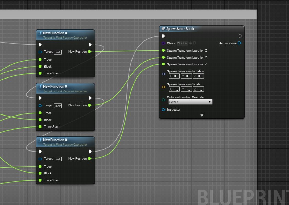Click Target pin of New Function 0 feeding Location Z
Viewport: 289px width, 205px height.
tap(40, 159)
